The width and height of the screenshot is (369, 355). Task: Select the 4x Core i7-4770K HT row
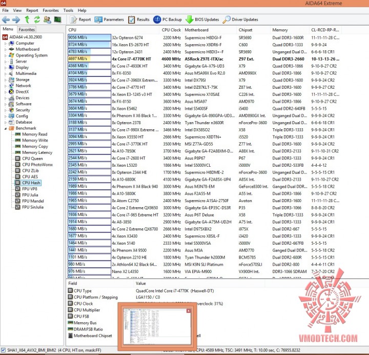point(204,59)
